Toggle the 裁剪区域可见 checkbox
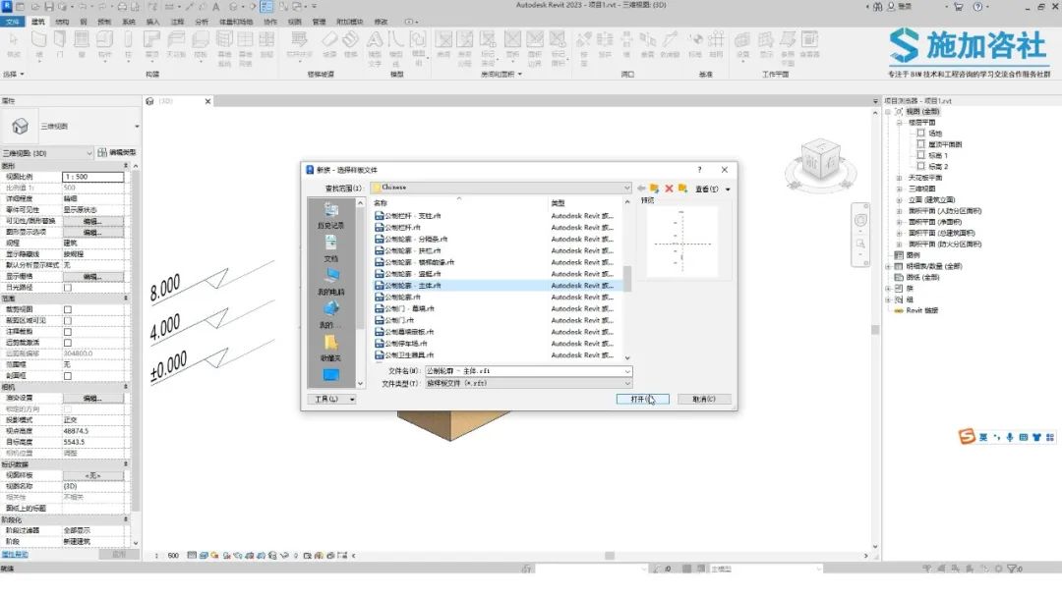1062x597 pixels. (68, 320)
